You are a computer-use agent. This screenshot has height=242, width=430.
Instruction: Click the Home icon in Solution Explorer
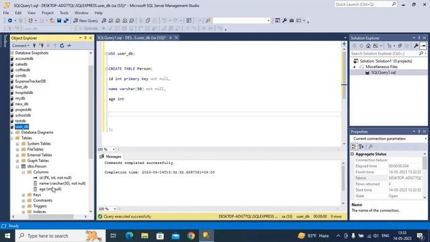(x=368, y=46)
